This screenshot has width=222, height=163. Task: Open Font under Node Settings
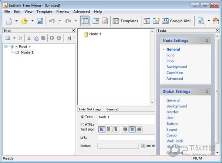[x=170, y=55]
